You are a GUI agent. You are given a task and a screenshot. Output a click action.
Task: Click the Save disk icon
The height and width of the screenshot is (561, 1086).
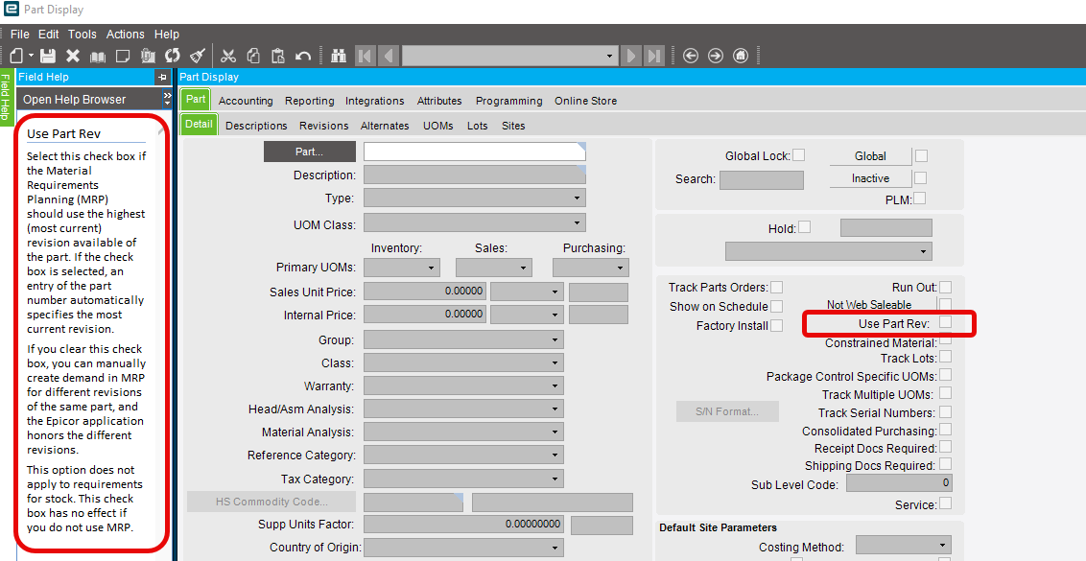48,56
